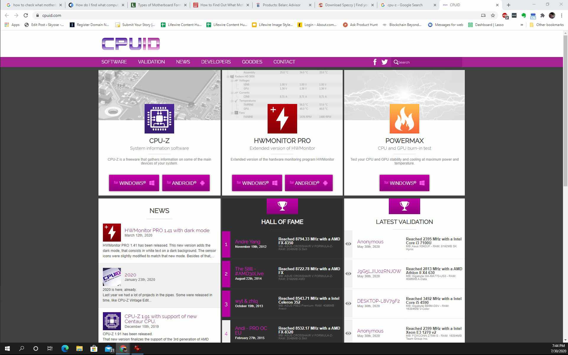Download PowerMax for Windows
Image resolution: width=568 pixels, height=355 pixels.
[404, 183]
